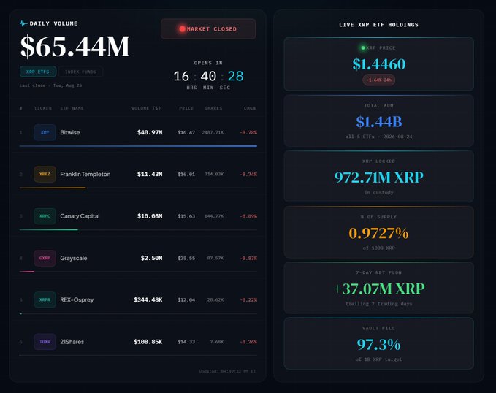Click the pink GXRP ticker badge
This screenshot has width=496, height=393.
tap(45, 258)
